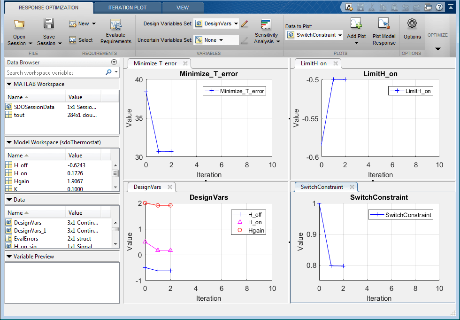Click the Add Plot icon
Viewport: 460px width, 320px height.
356,23
